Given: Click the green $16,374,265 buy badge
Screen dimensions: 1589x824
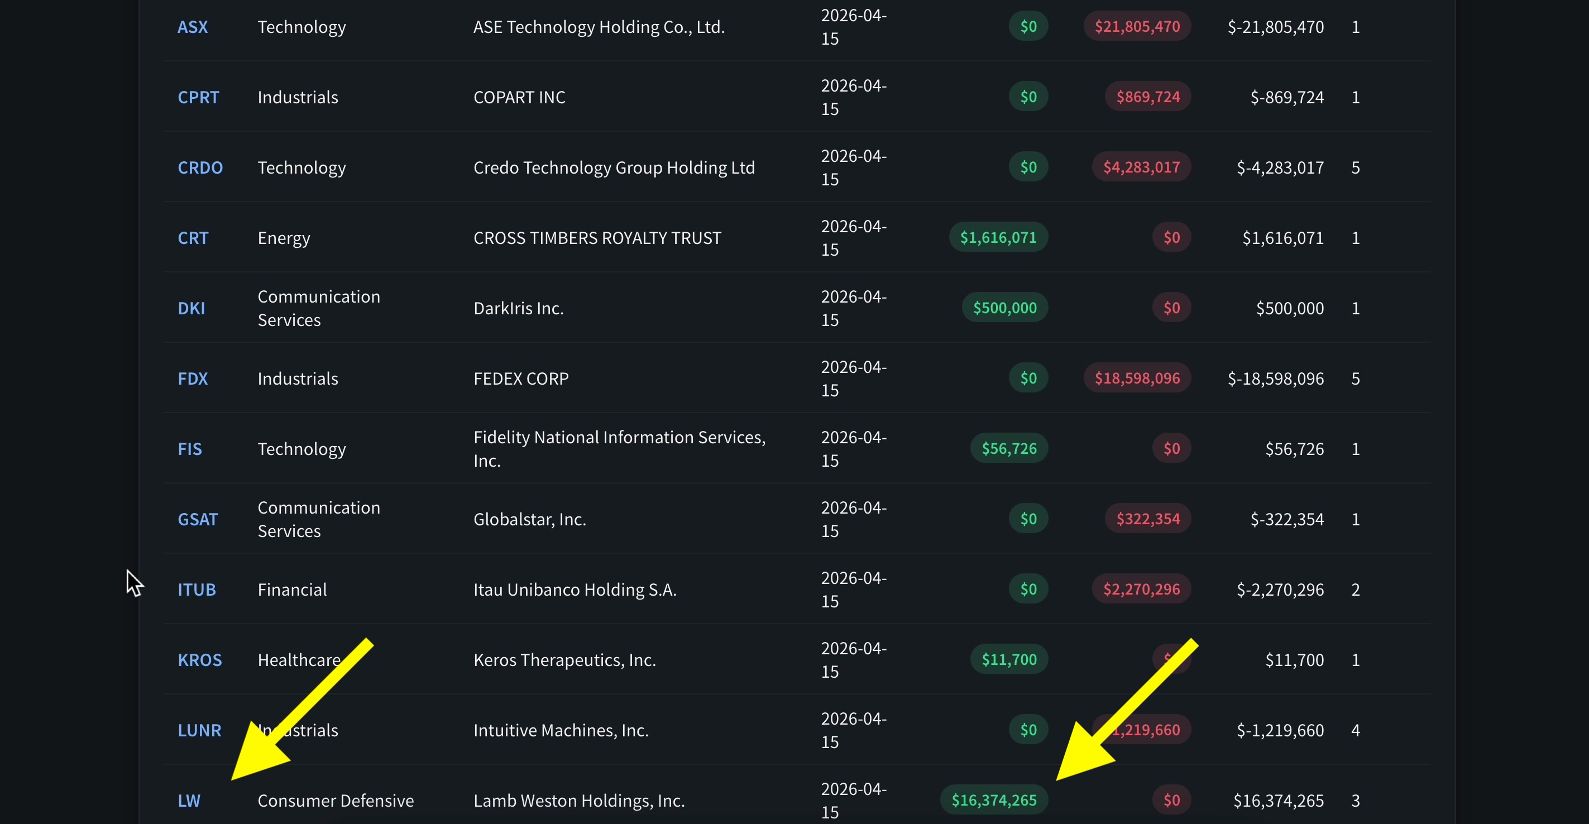Looking at the screenshot, I should (x=994, y=799).
